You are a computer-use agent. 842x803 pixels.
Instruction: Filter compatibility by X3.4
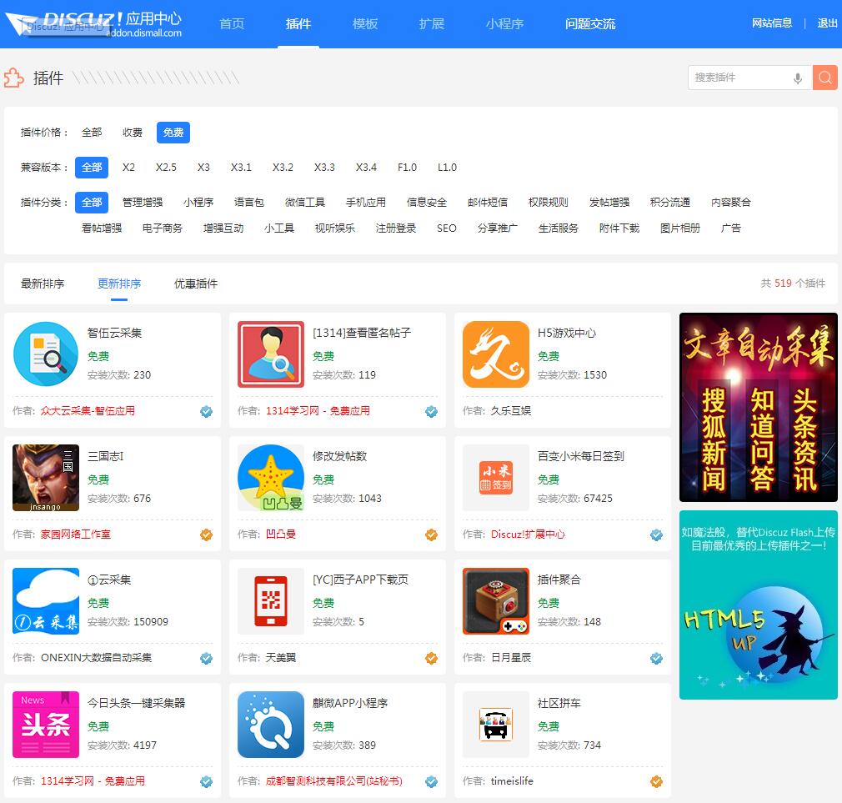pos(366,168)
